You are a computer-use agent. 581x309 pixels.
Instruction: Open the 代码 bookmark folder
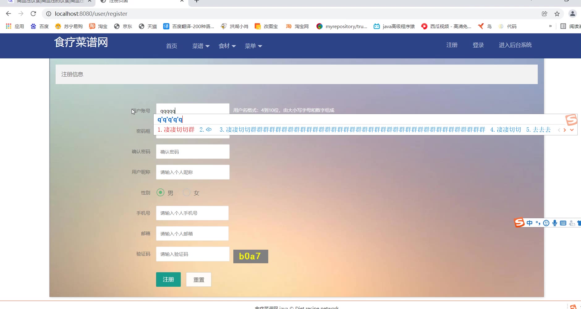pos(507,26)
